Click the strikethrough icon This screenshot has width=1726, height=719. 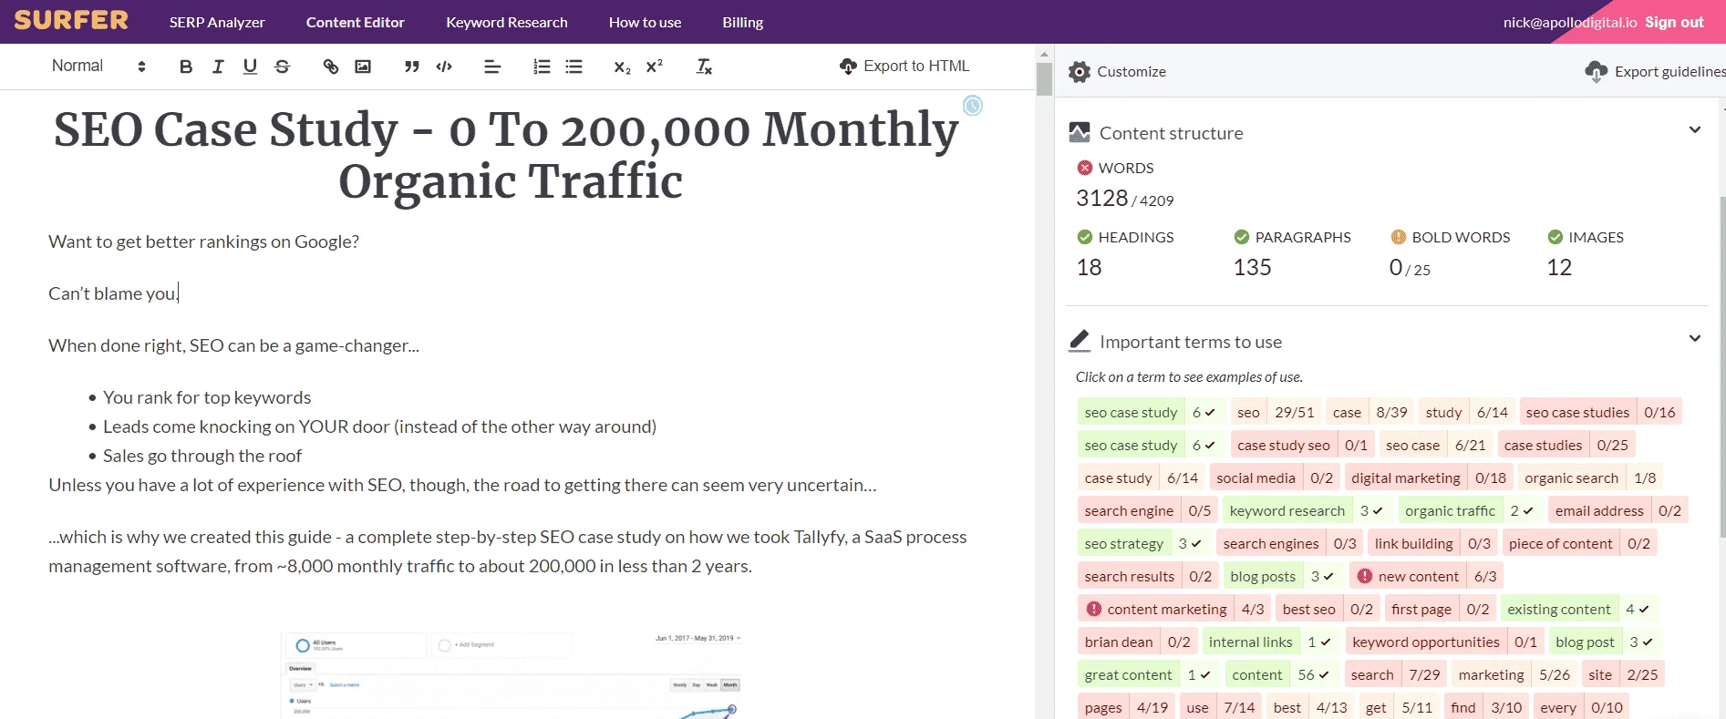click(282, 67)
